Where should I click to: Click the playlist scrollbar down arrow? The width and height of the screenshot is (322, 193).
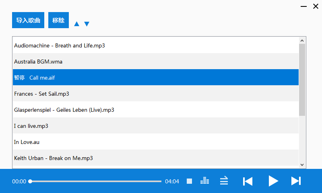point(302,164)
